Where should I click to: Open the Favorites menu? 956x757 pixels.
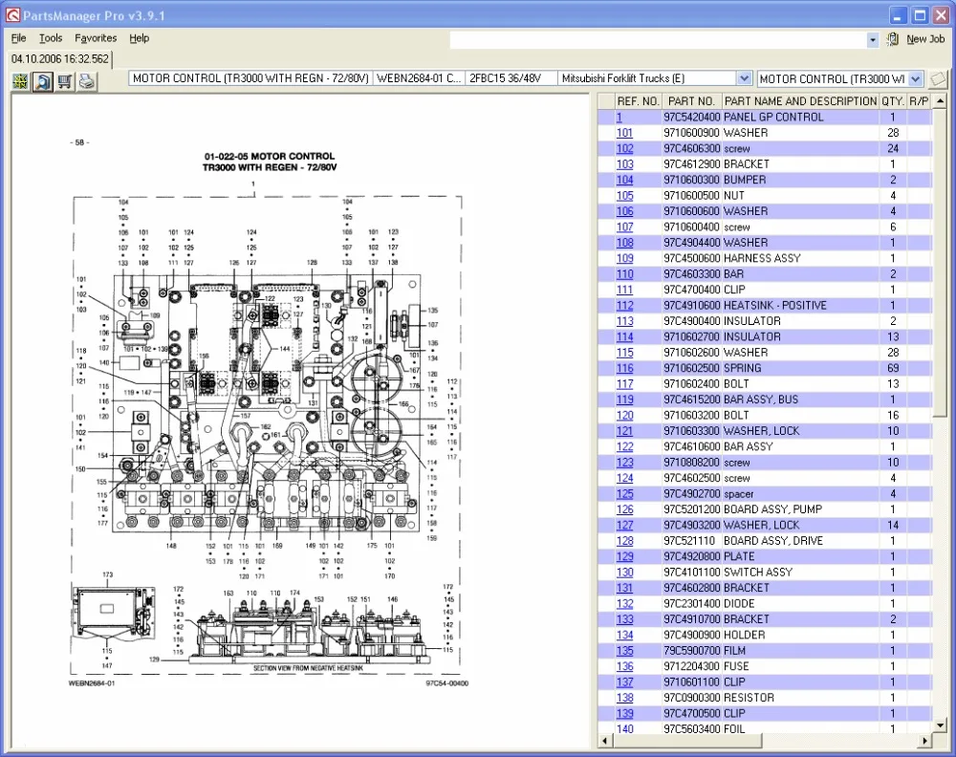tap(96, 38)
